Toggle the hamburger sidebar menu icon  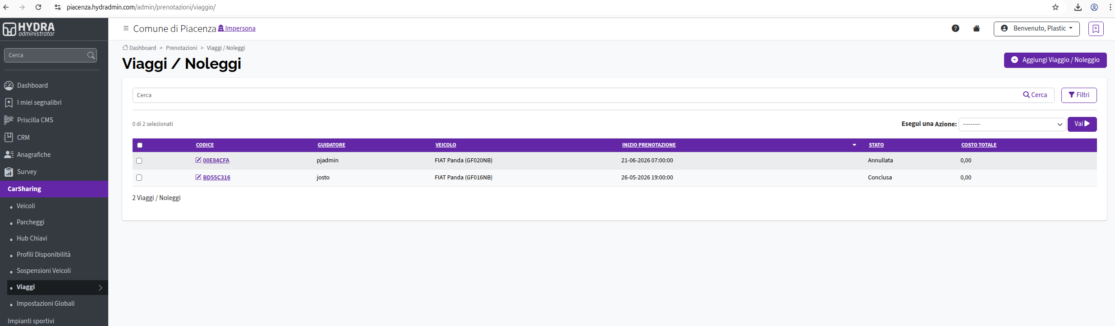126,28
